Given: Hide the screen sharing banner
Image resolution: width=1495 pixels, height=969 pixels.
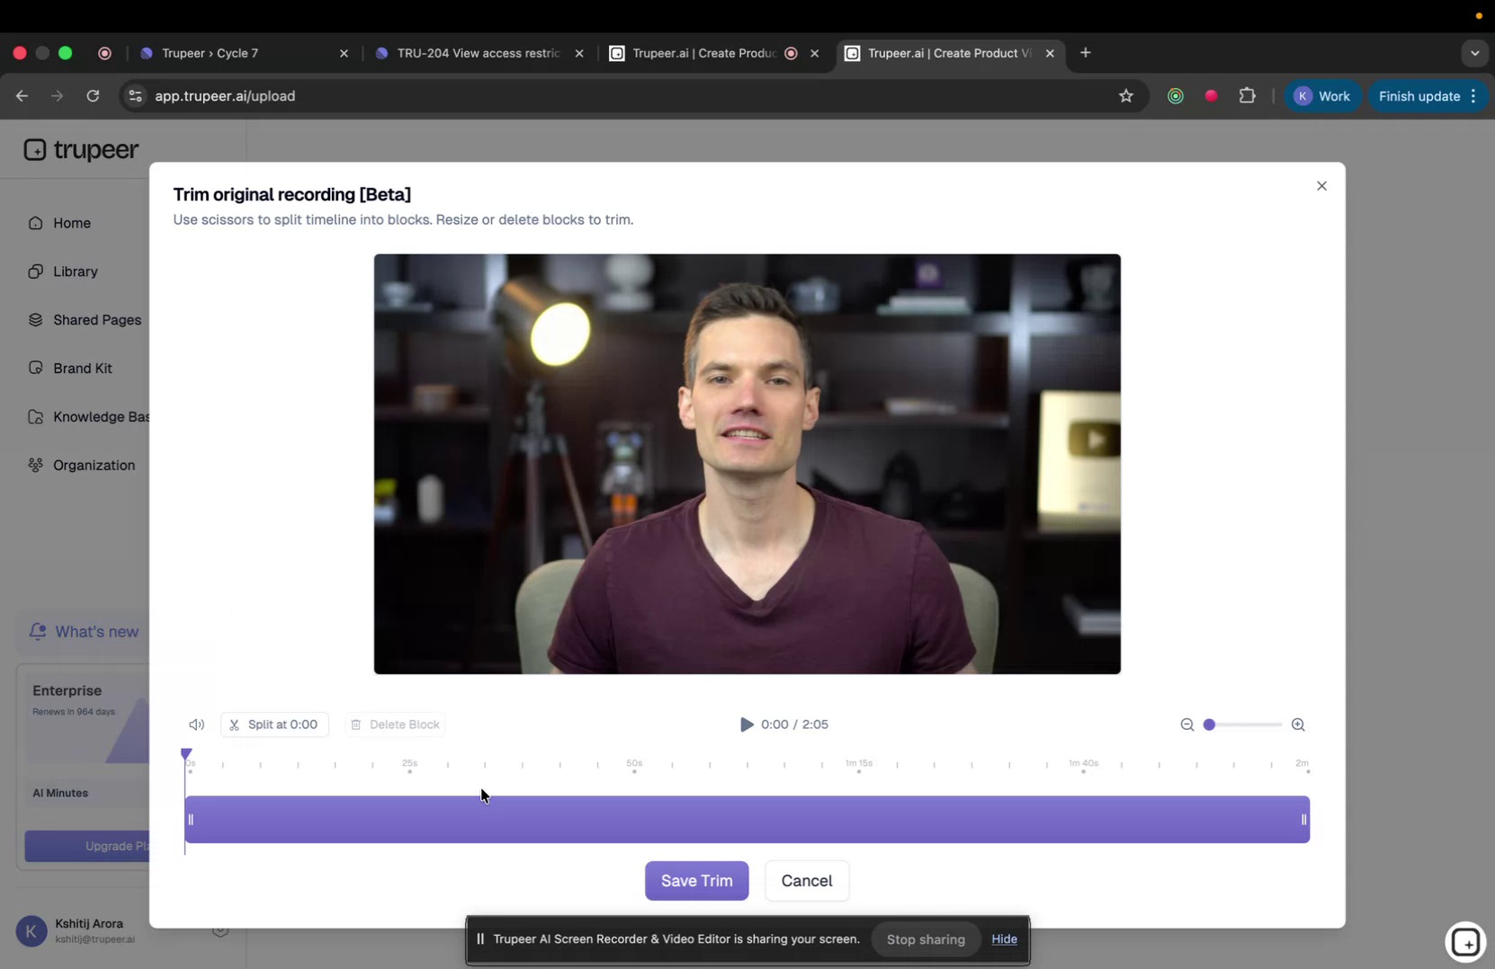Looking at the screenshot, I should [x=1005, y=939].
